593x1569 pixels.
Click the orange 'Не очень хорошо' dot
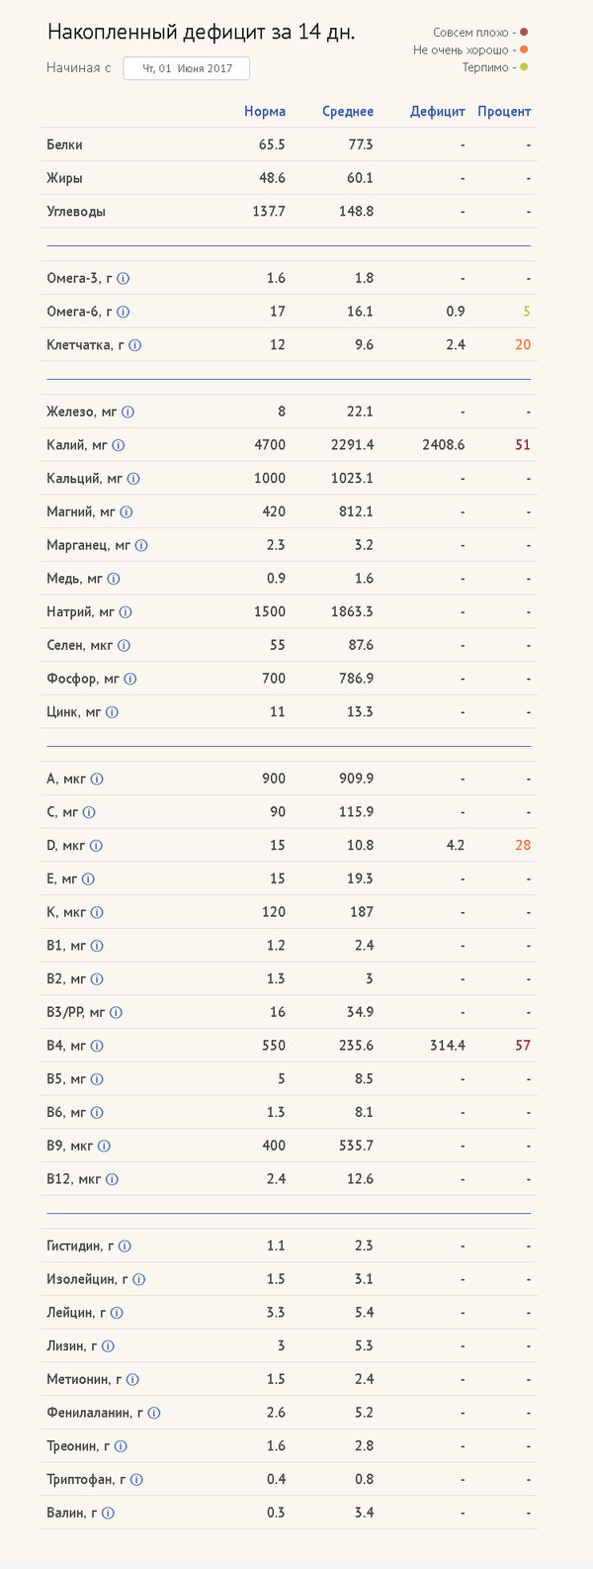point(524,50)
